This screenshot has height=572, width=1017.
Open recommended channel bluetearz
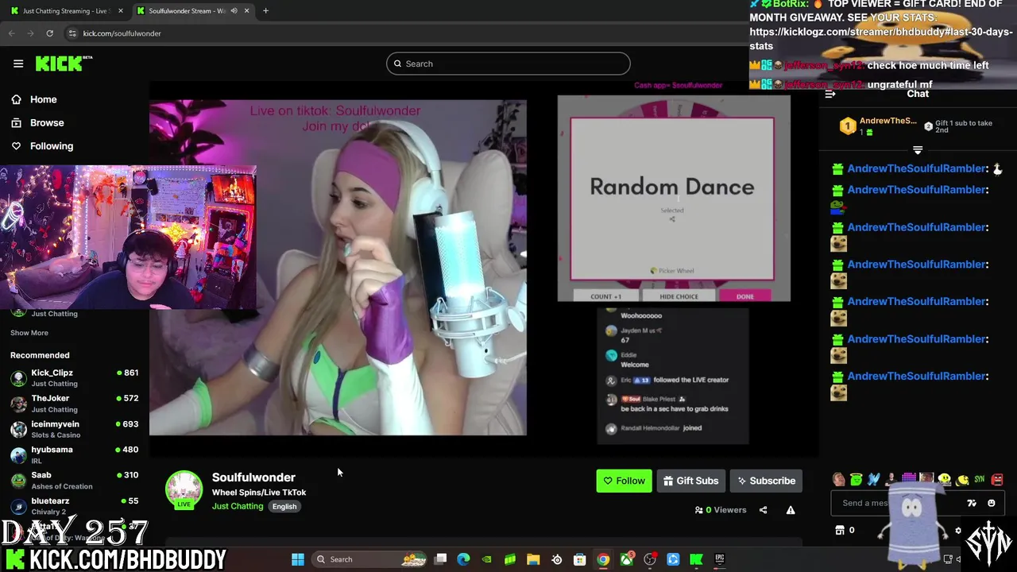point(75,506)
